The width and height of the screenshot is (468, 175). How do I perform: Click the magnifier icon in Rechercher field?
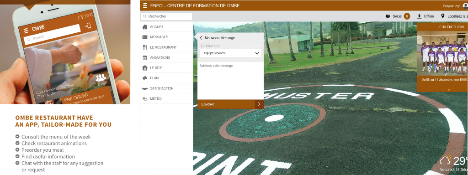click(145, 16)
